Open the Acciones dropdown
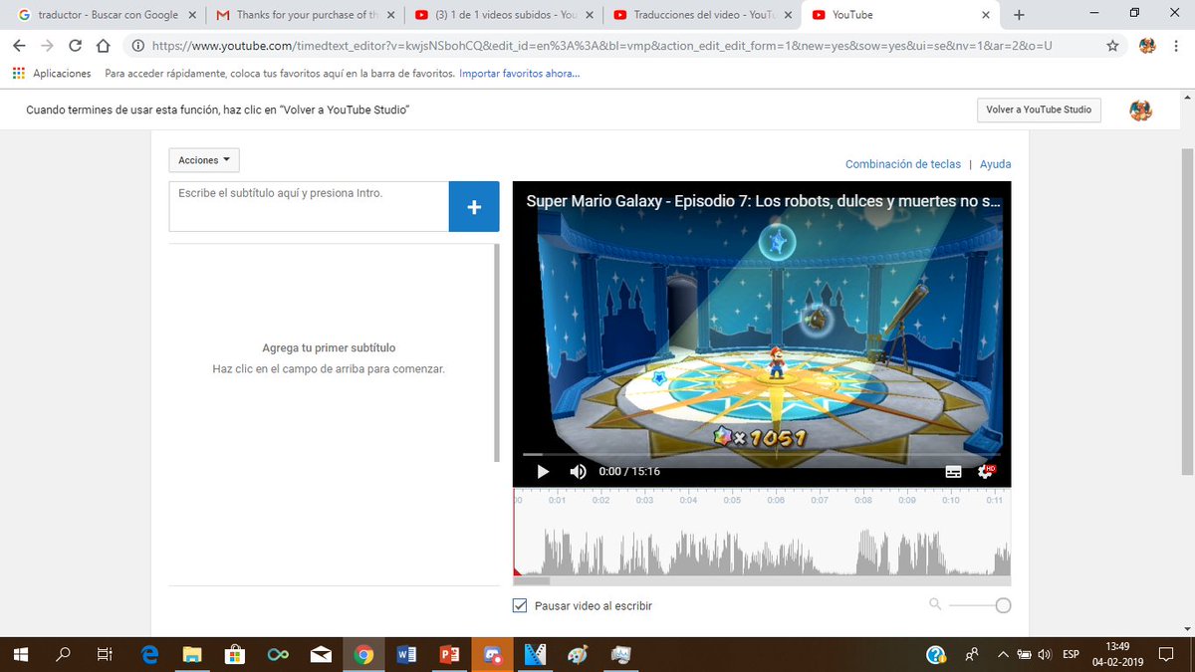 point(204,160)
